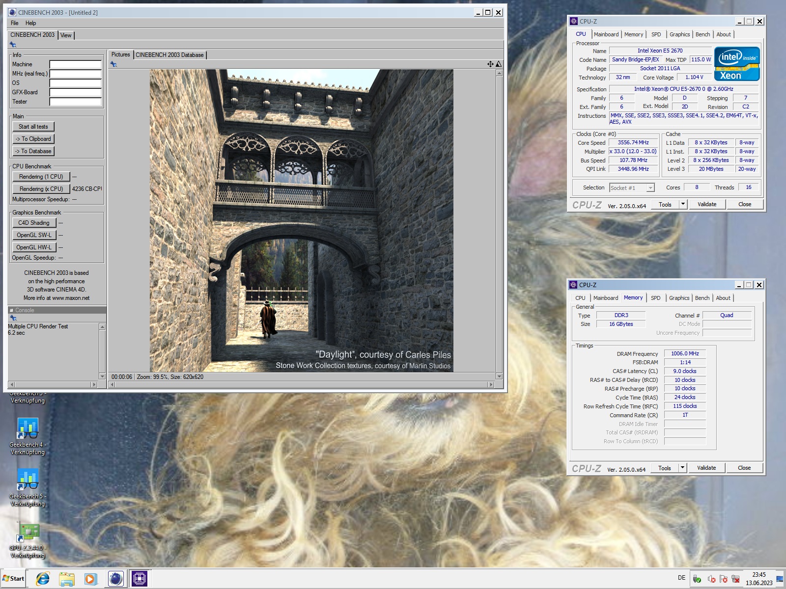Click the MHz (real freq.) input field
Screen dimensions: 786x589
tap(75, 74)
